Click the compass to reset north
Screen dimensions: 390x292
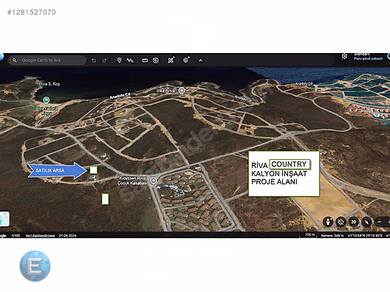click(x=366, y=222)
